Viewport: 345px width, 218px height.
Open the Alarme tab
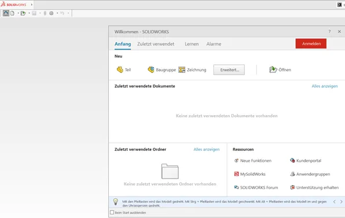click(x=214, y=44)
